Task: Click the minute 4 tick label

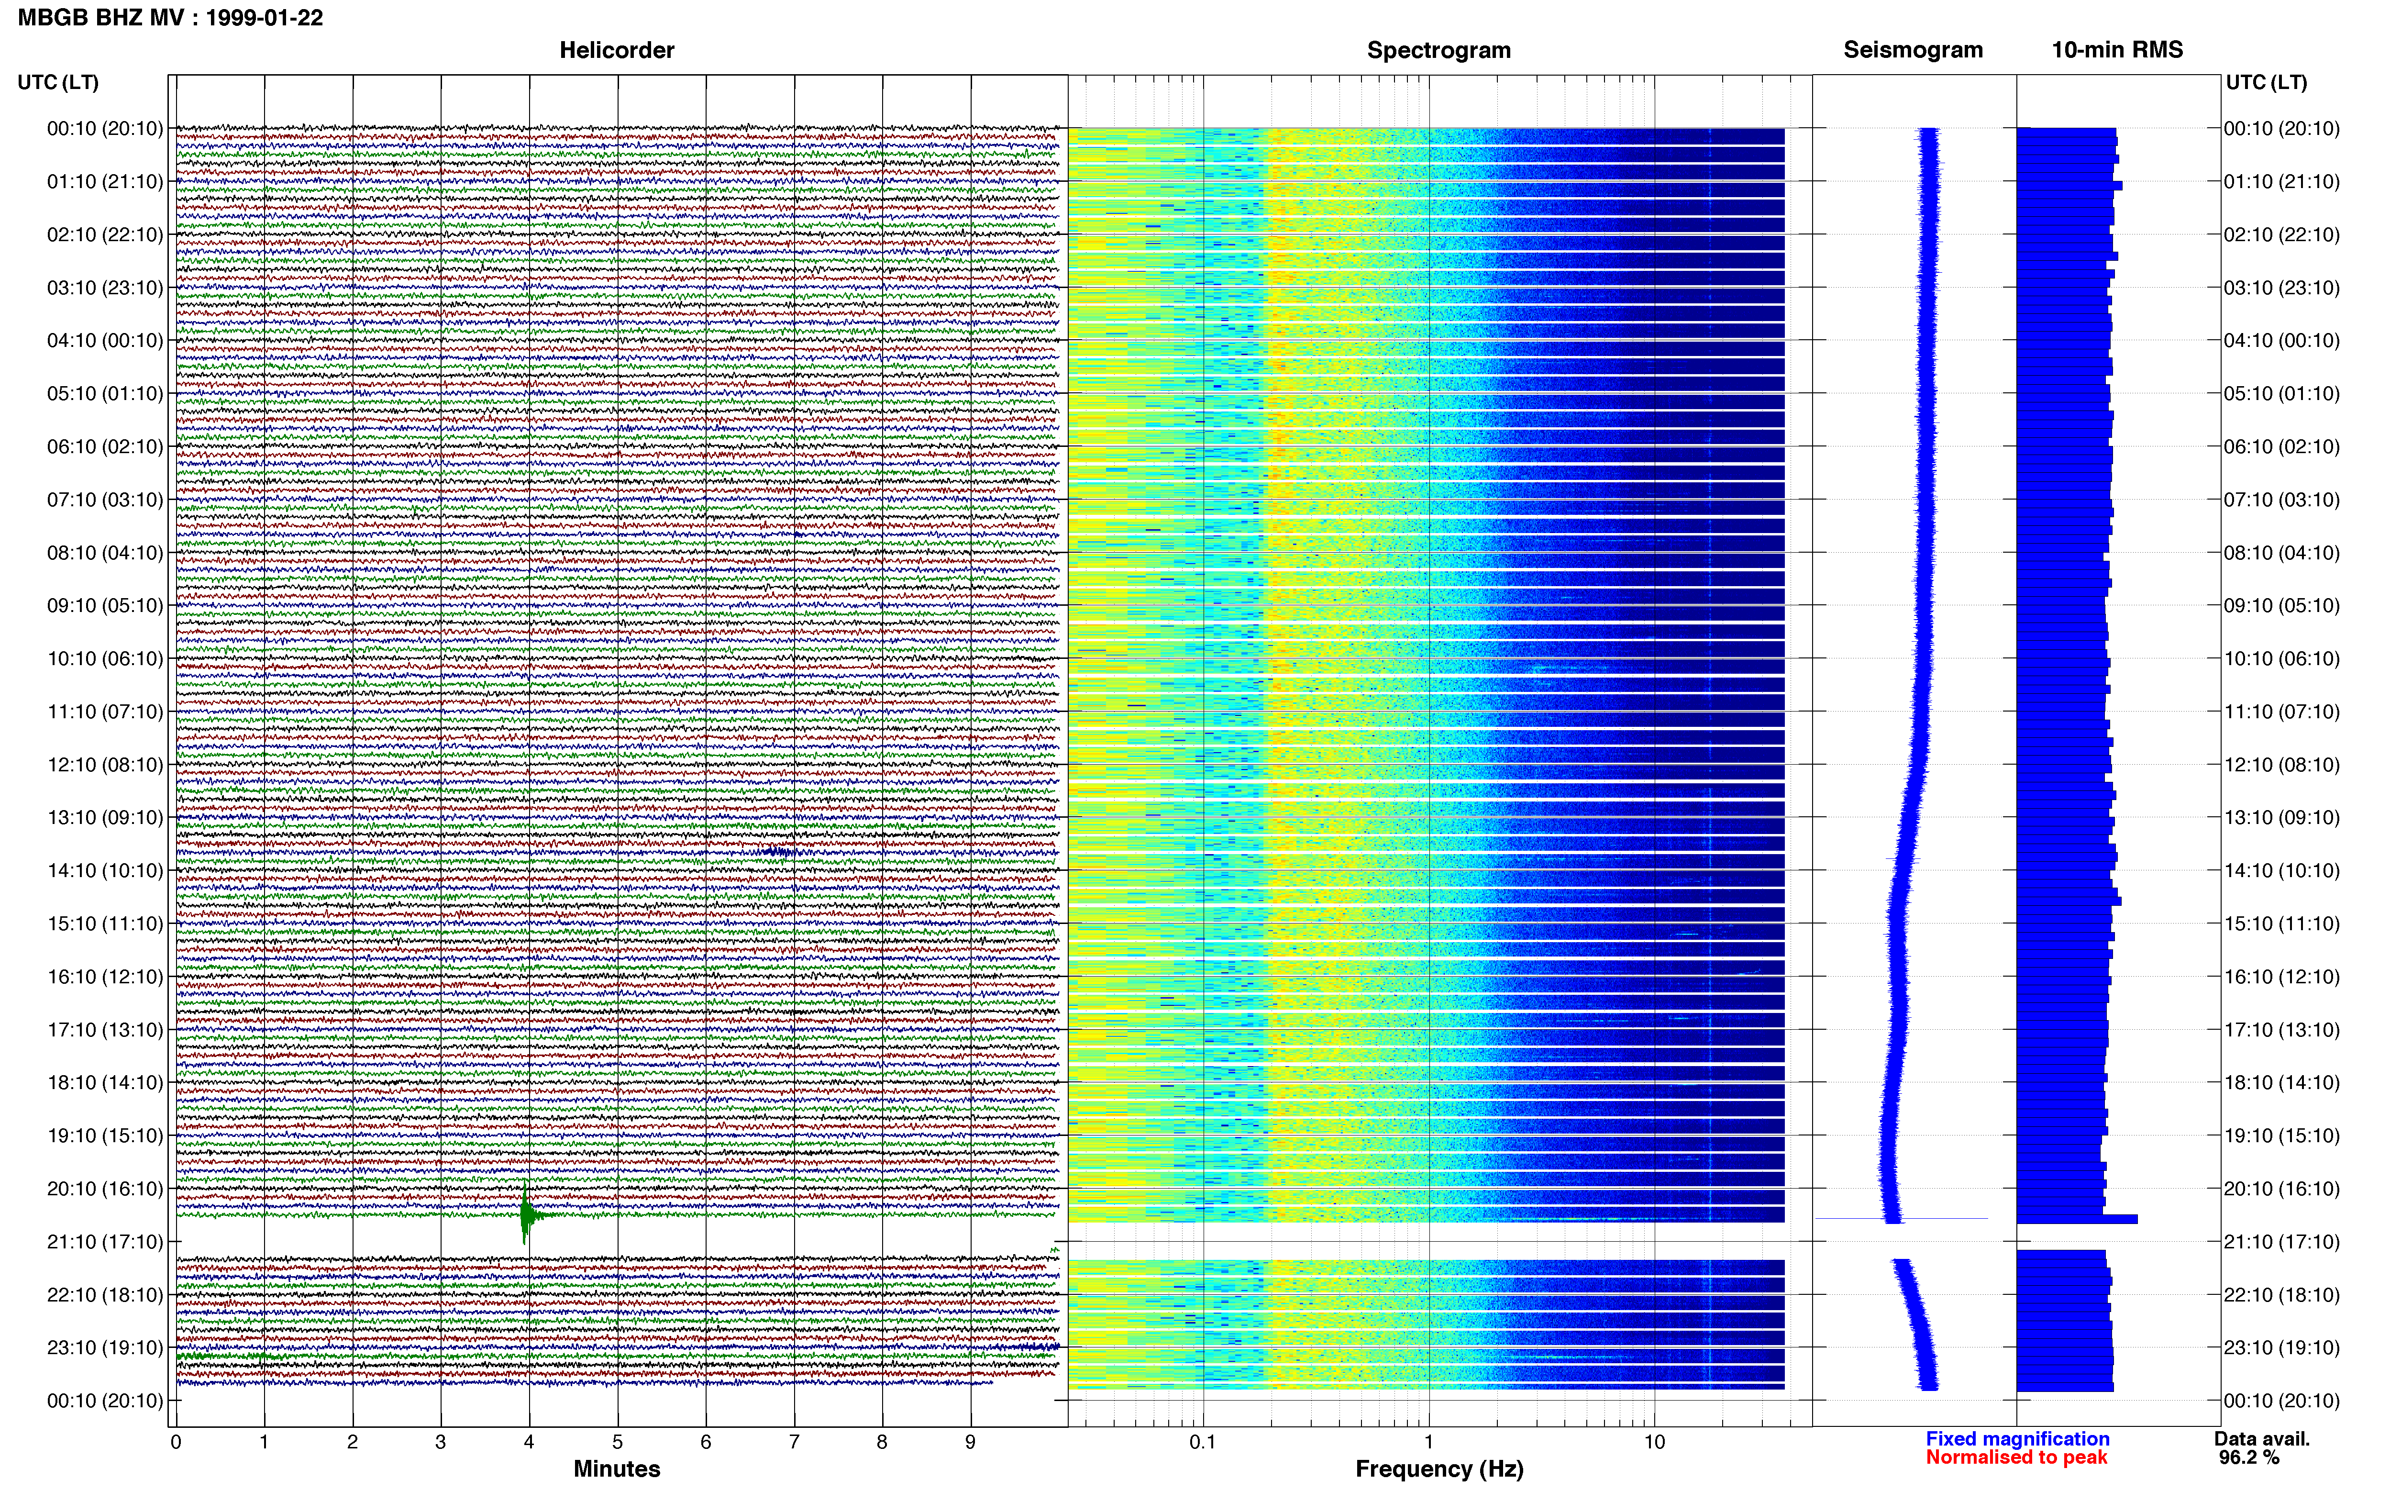Action: click(529, 1441)
